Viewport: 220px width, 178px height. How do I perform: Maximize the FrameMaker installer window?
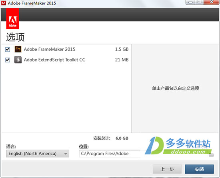click(x=199, y=2)
